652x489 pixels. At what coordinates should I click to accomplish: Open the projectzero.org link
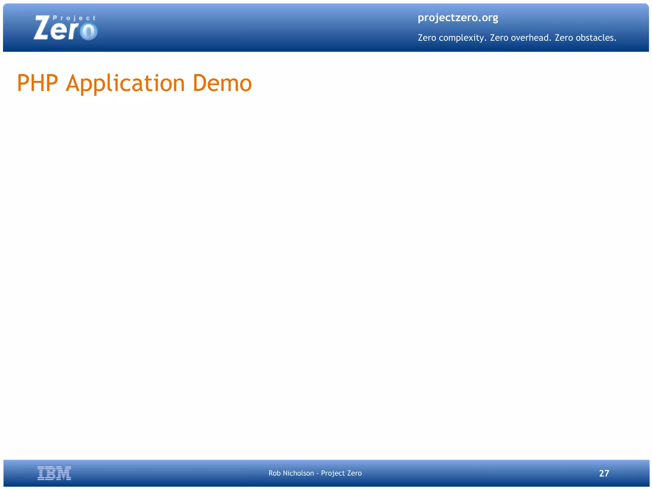(458, 18)
